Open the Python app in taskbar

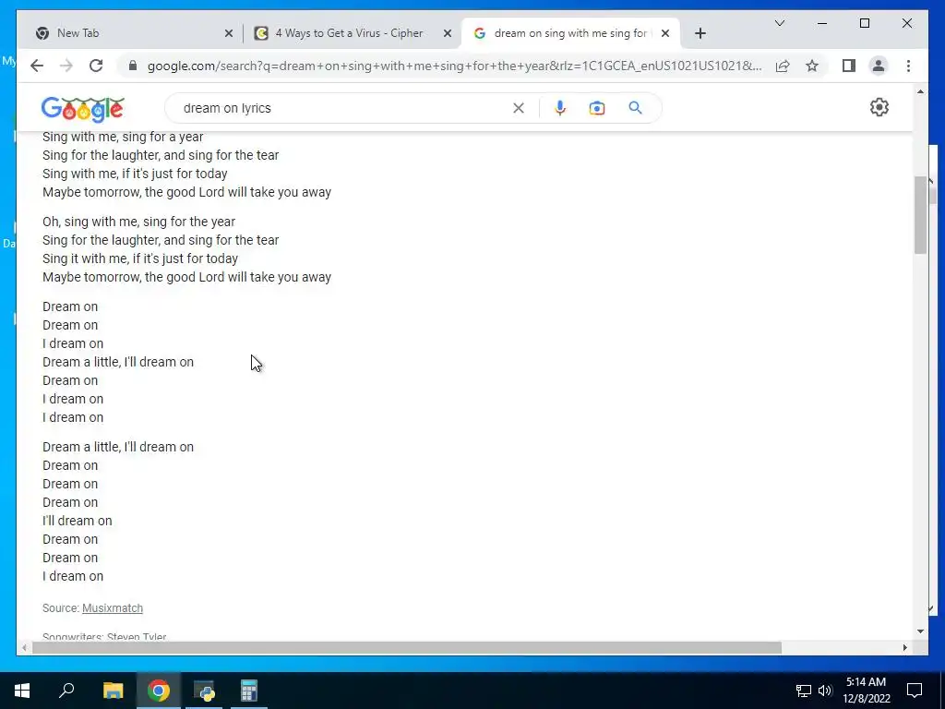tap(204, 691)
